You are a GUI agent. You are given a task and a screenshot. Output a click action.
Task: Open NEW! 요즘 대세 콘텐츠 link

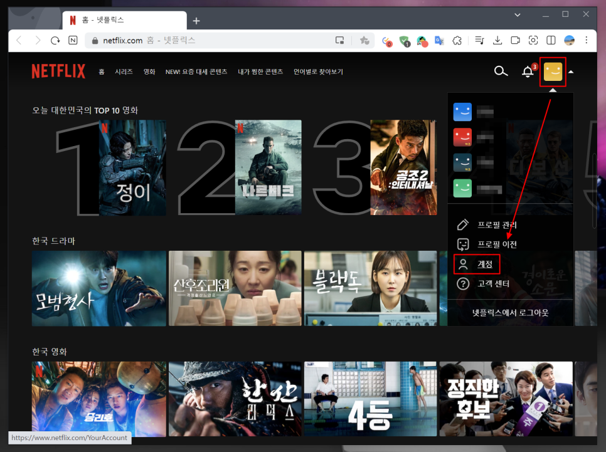tap(196, 72)
